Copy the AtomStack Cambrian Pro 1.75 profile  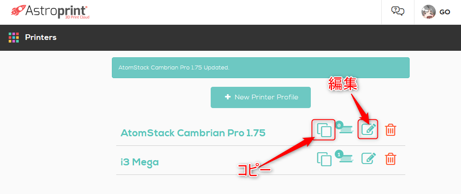324,130
